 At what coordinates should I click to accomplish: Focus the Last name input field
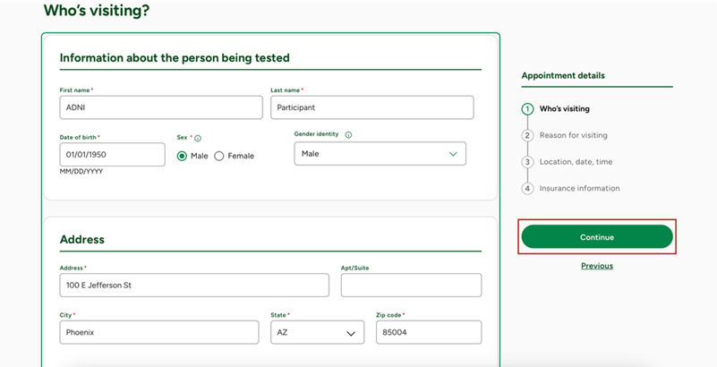(371, 107)
